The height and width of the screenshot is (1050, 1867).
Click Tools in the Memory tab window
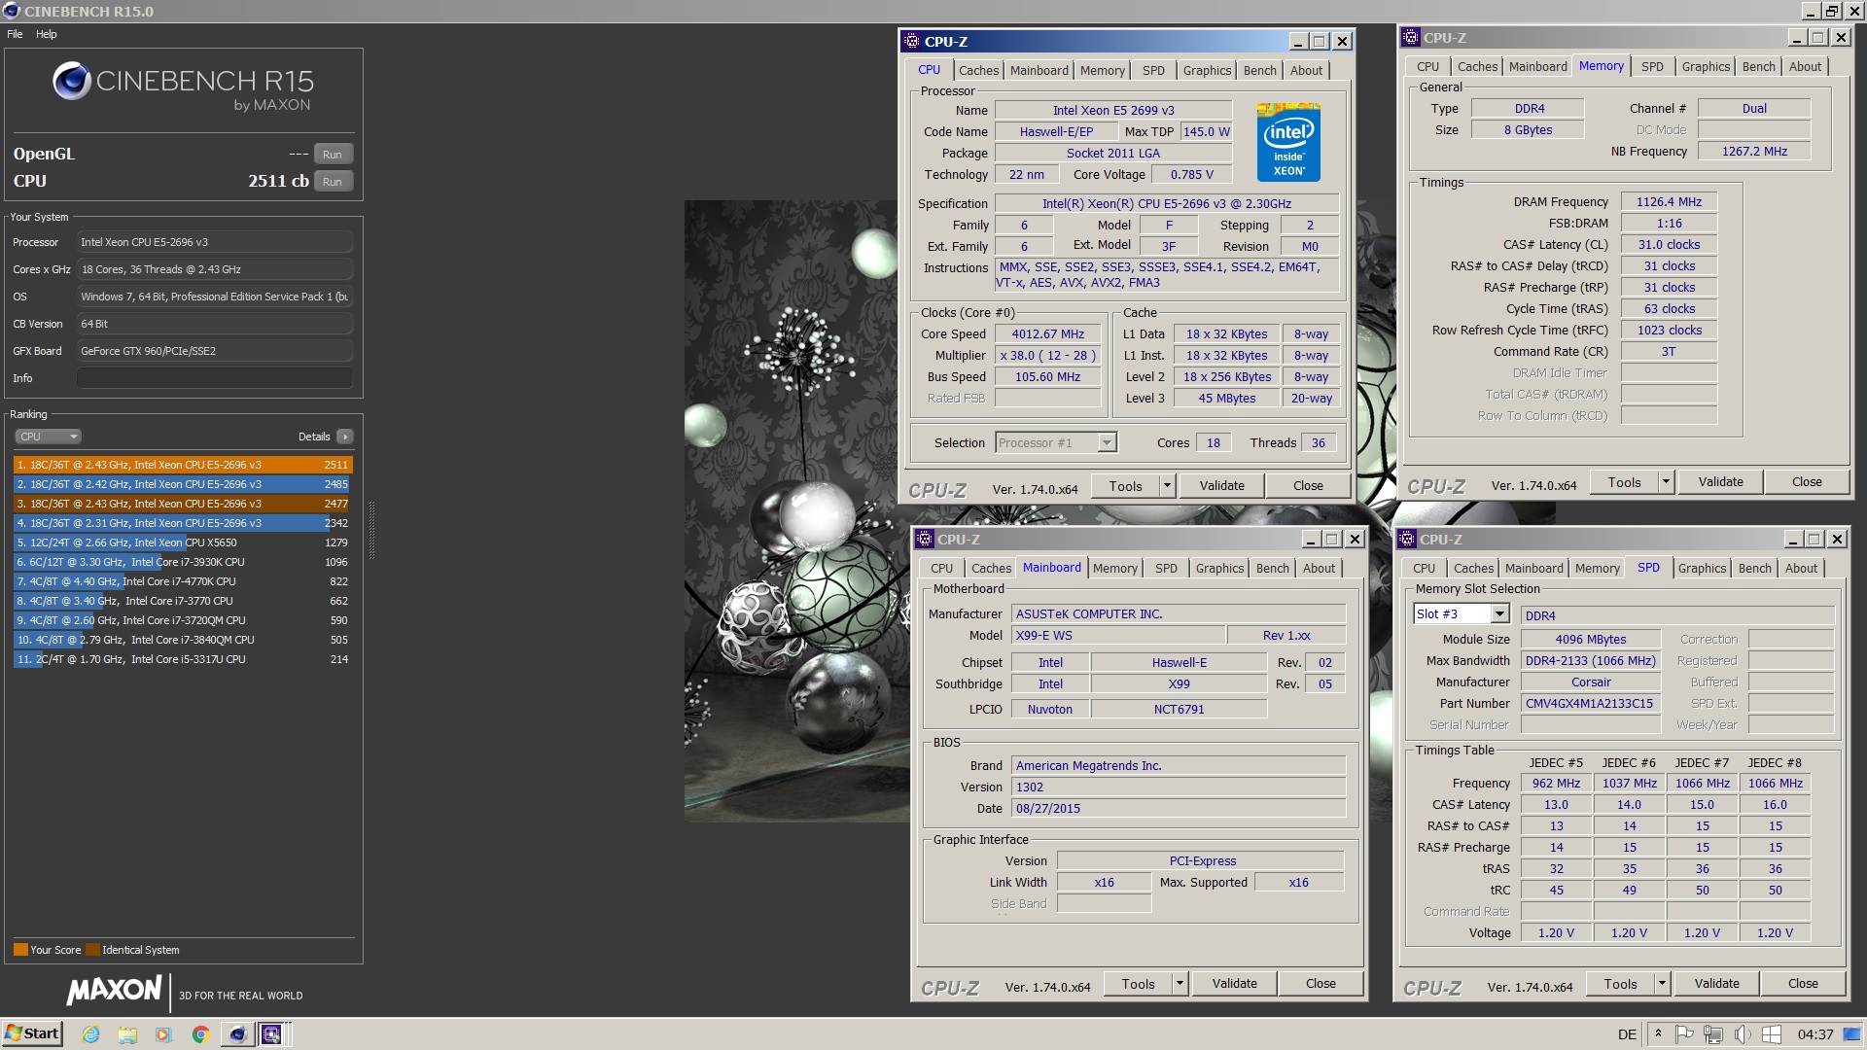point(1624,482)
